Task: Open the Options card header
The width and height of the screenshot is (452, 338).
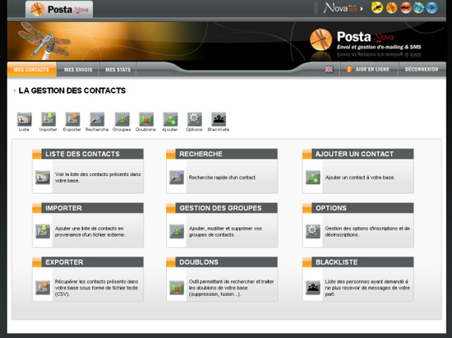Action: 358,208
